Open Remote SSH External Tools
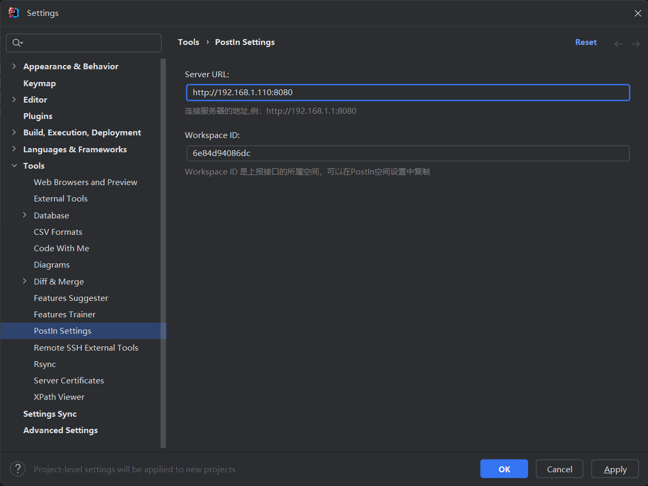The width and height of the screenshot is (648, 486). pos(86,347)
